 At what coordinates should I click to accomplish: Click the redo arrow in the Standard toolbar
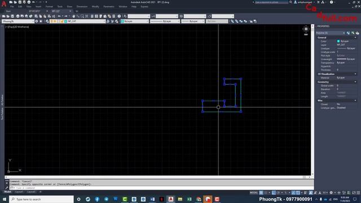pyautogui.click(x=66, y=16)
